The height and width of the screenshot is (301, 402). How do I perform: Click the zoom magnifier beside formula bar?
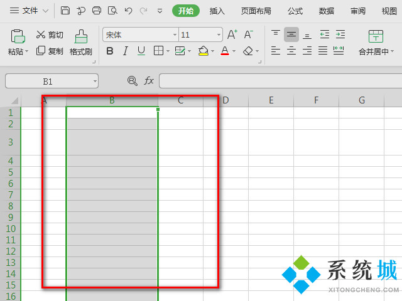(x=132, y=80)
